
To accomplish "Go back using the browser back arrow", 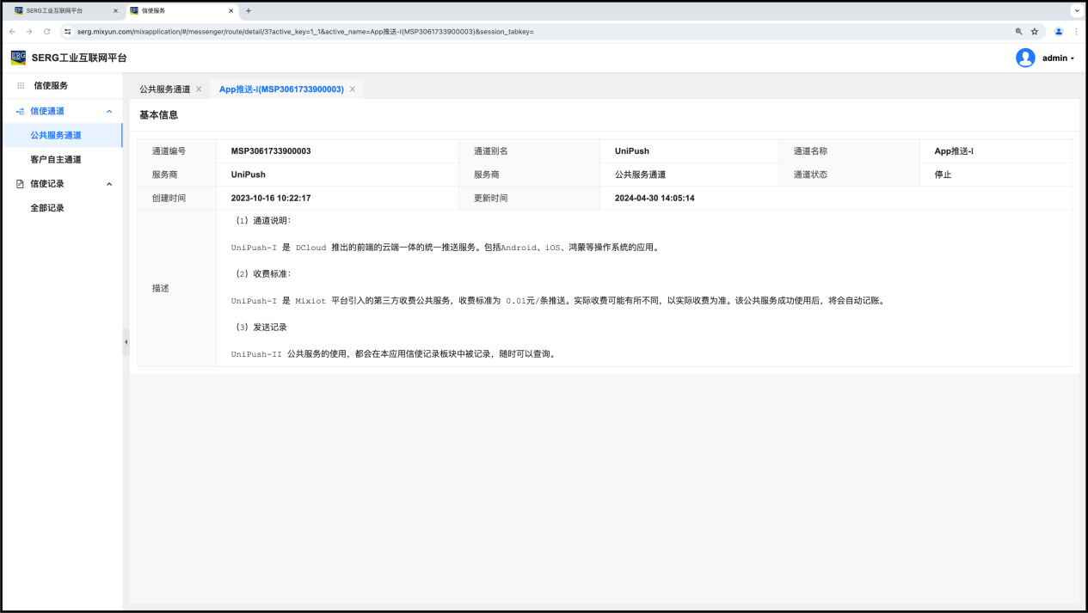I will (x=12, y=31).
